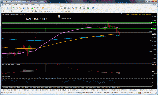Select the Text tool A

point(29,11)
